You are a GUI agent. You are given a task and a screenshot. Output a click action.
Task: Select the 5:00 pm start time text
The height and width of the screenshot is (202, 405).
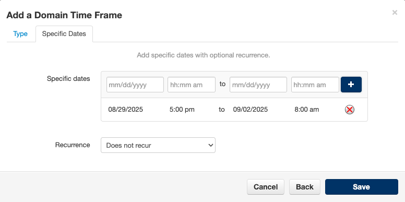click(182, 110)
